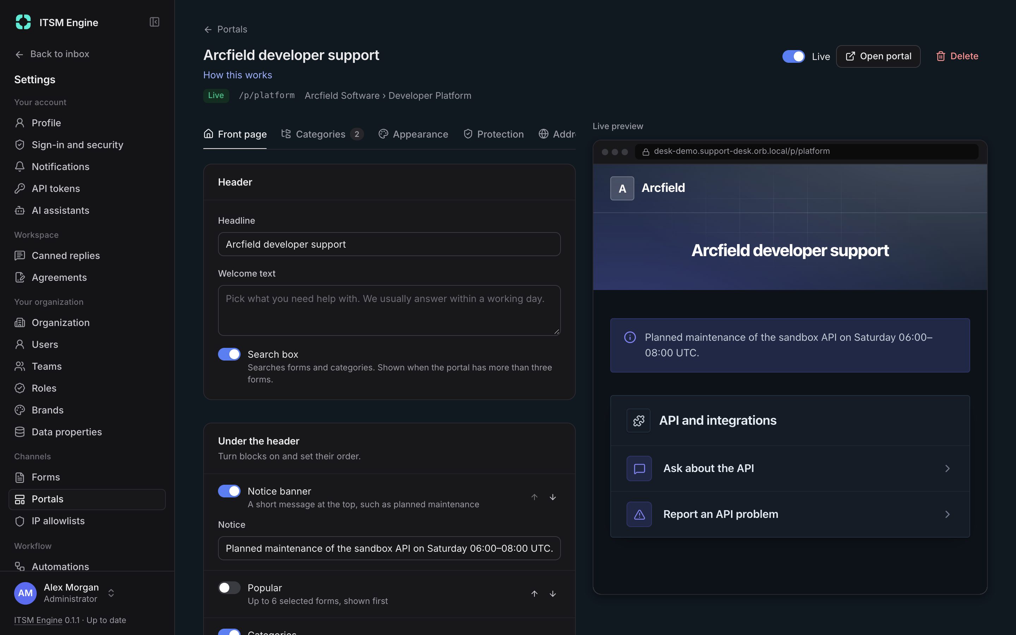Viewport: 1016px width, 635px height.
Task: Open the How this works link
Action: click(x=238, y=75)
